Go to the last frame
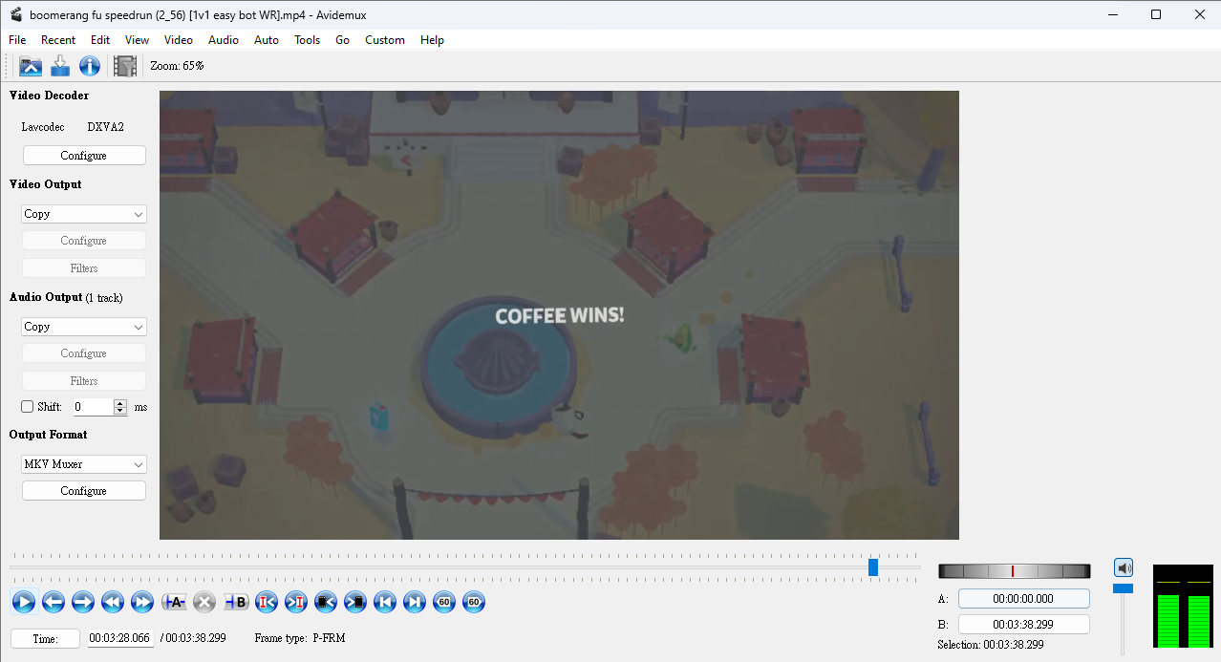The image size is (1221, 662). click(x=415, y=602)
